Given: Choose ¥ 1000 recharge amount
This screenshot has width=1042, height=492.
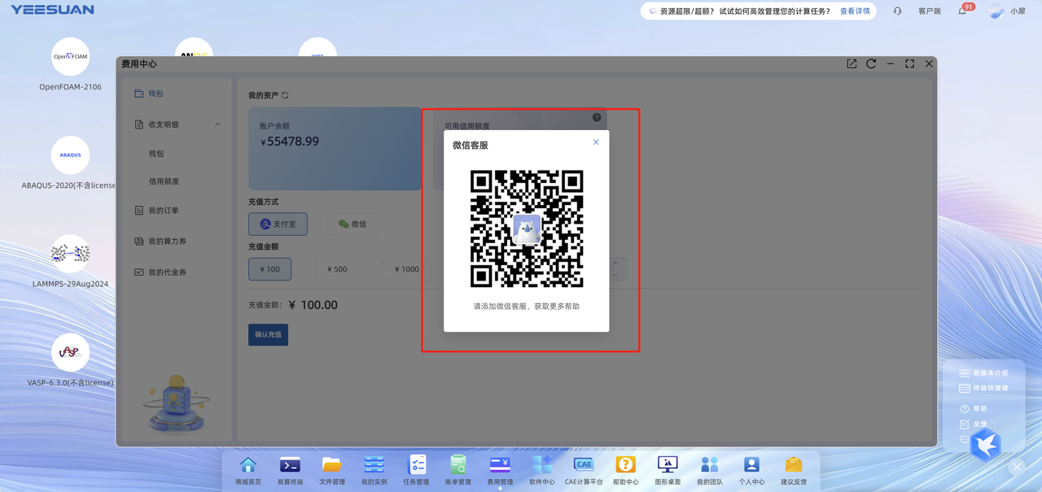Looking at the screenshot, I should pyautogui.click(x=405, y=269).
